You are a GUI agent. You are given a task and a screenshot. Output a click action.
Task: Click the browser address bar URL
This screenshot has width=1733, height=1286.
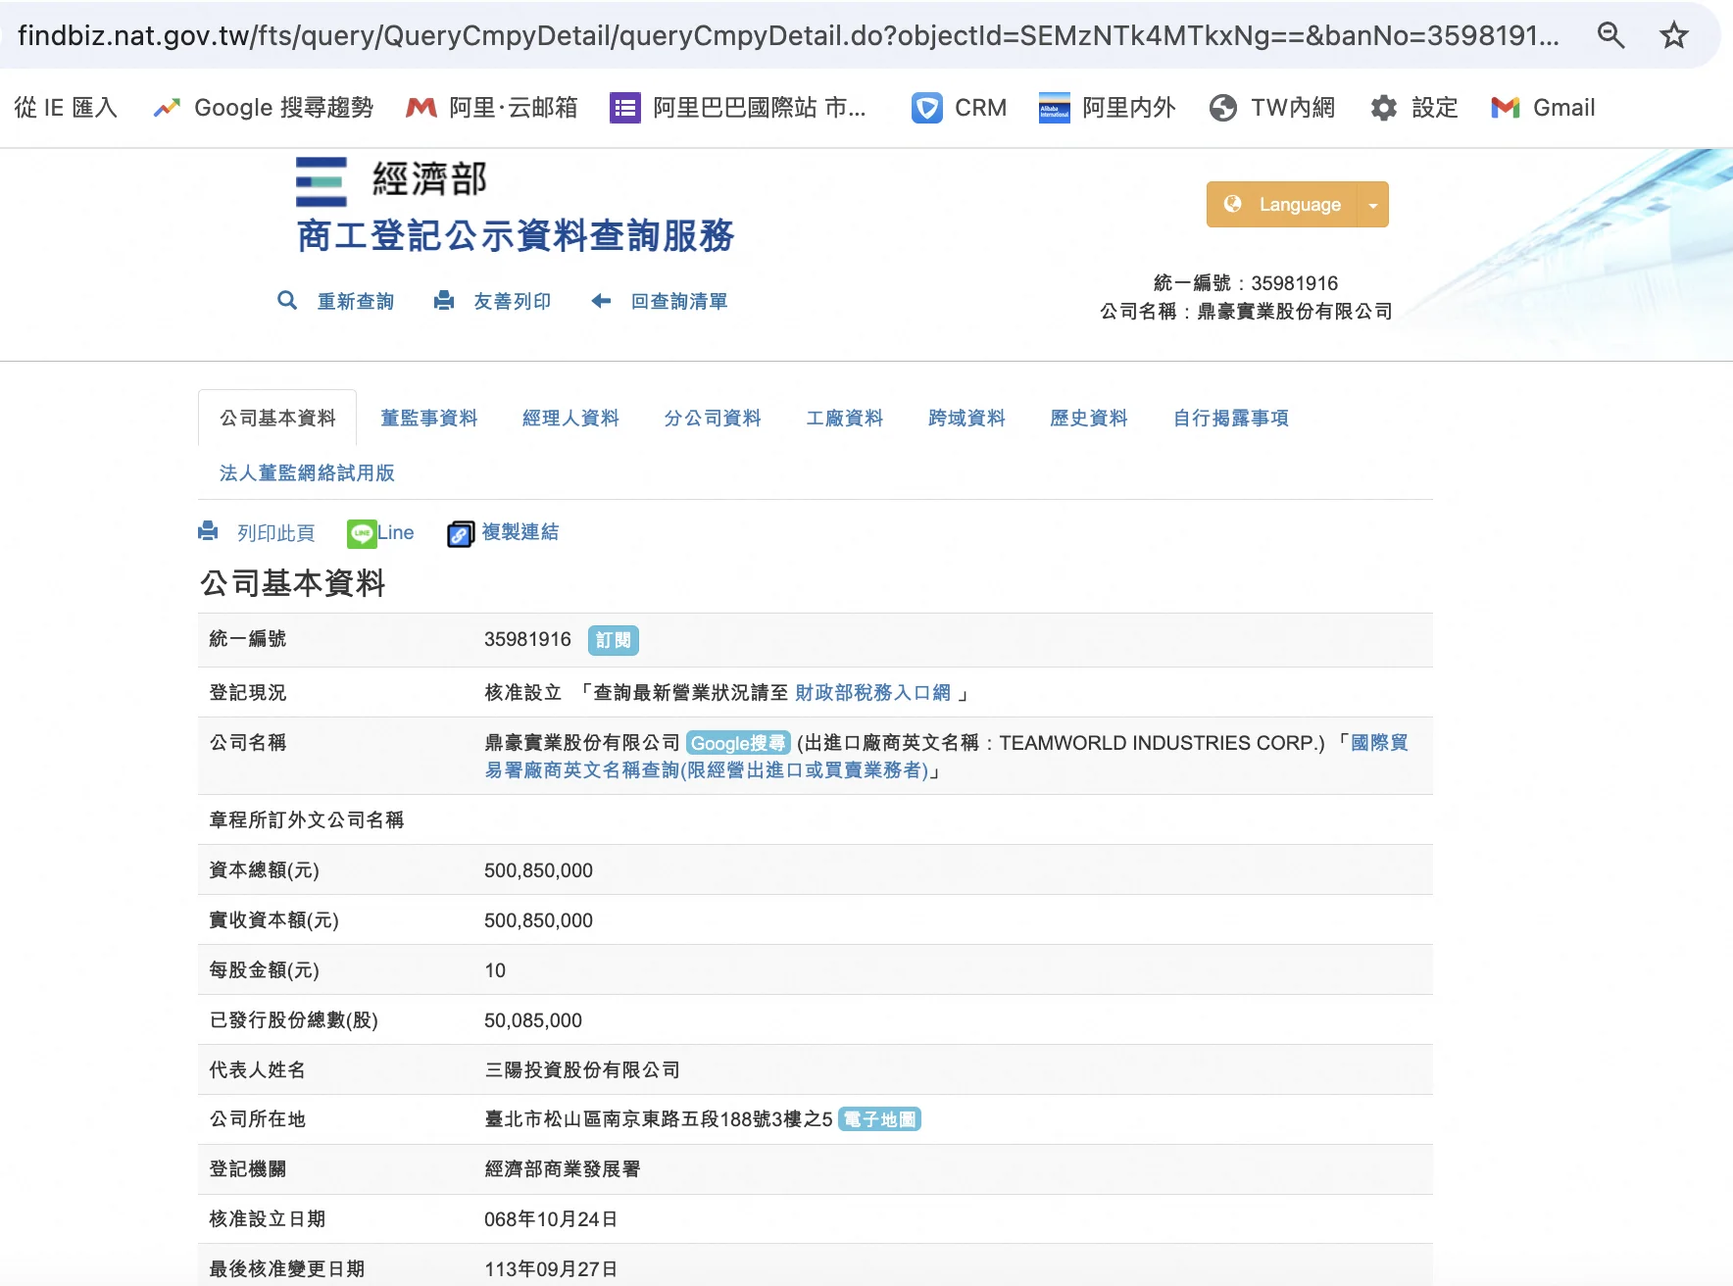tap(784, 36)
